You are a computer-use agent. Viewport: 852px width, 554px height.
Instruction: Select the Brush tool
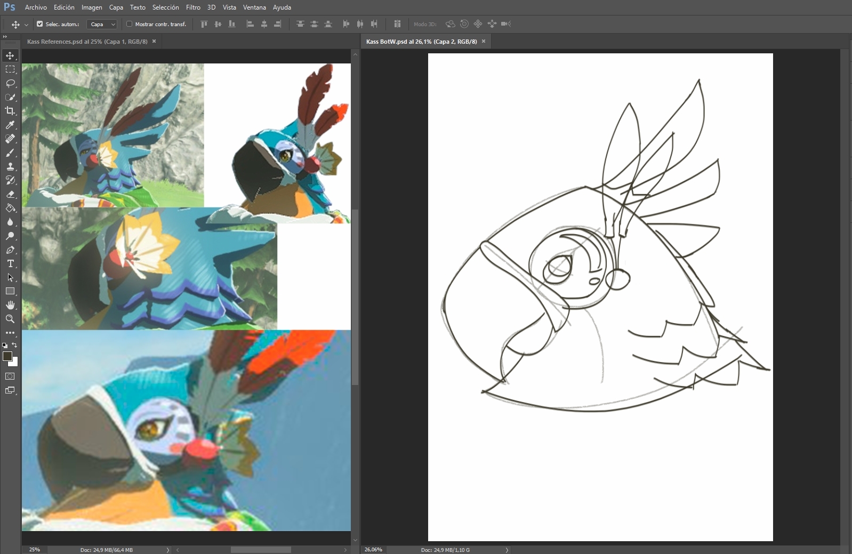point(10,152)
